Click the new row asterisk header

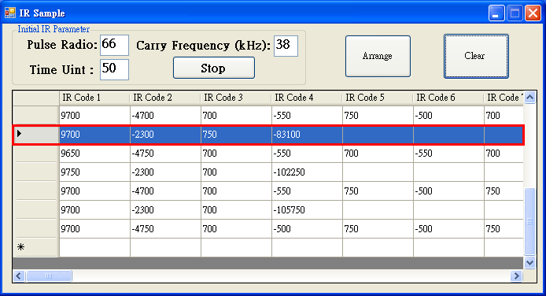[x=21, y=247]
